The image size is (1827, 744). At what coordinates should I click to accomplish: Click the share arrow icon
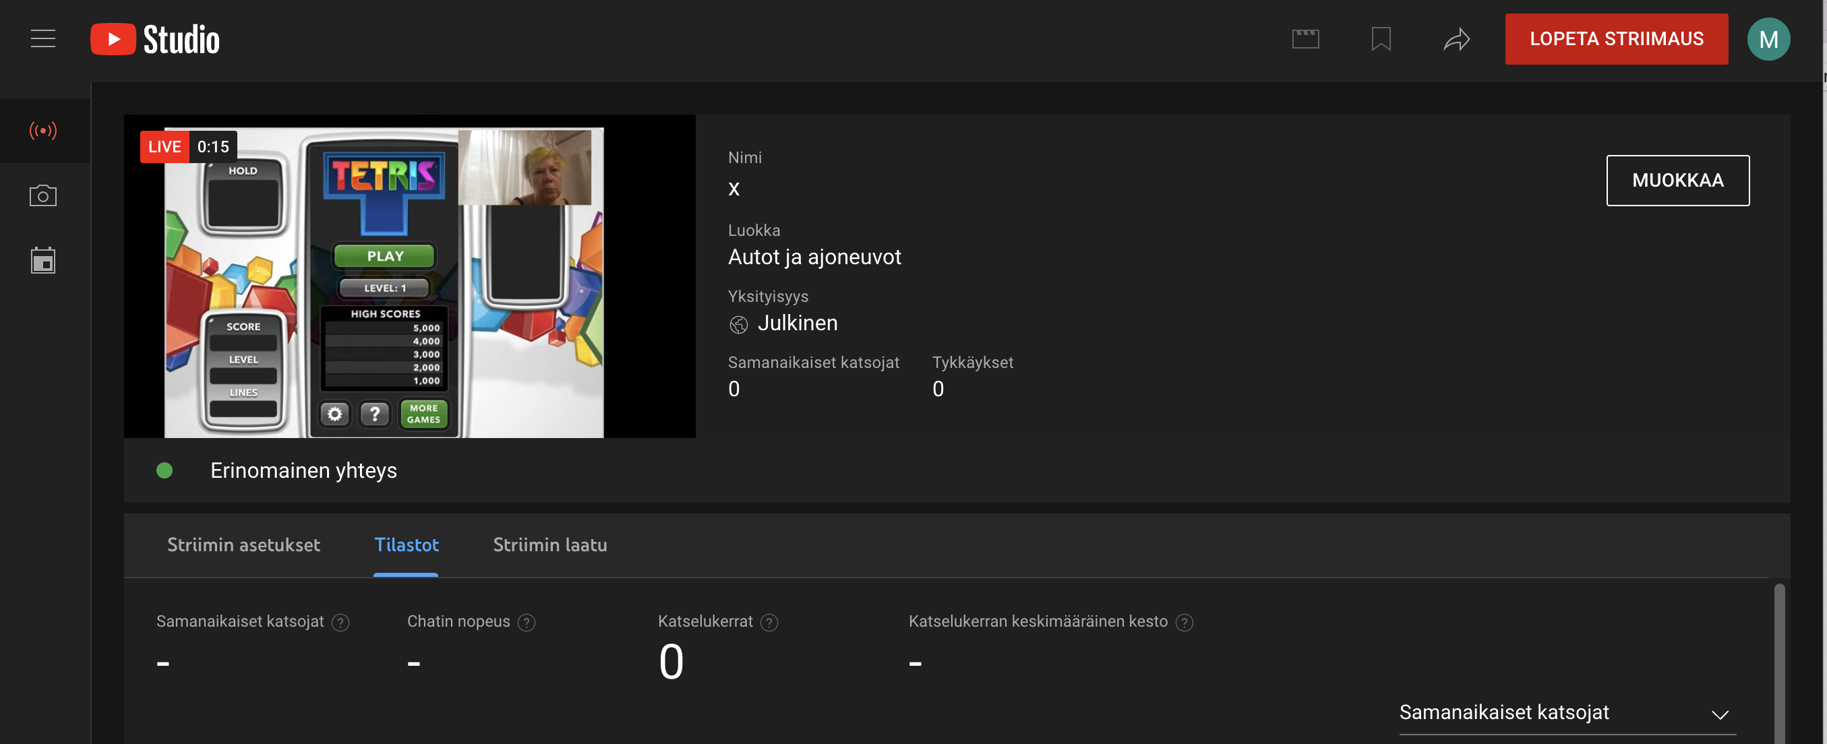(1456, 39)
